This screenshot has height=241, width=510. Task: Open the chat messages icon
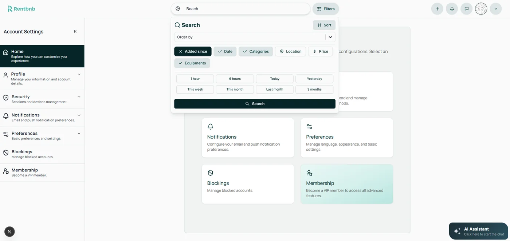[x=466, y=9]
